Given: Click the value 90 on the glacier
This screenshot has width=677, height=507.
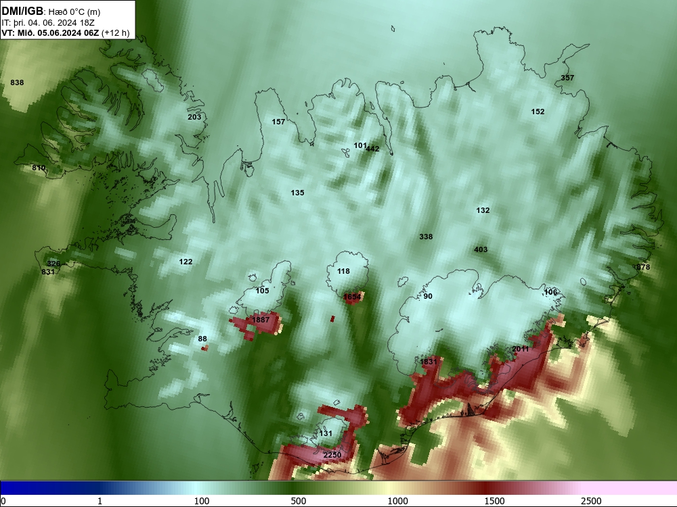Looking at the screenshot, I should (x=427, y=296).
